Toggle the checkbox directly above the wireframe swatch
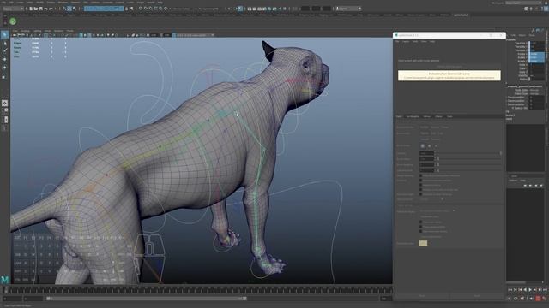Viewport: 549px width, 308px height. [x=420, y=231]
